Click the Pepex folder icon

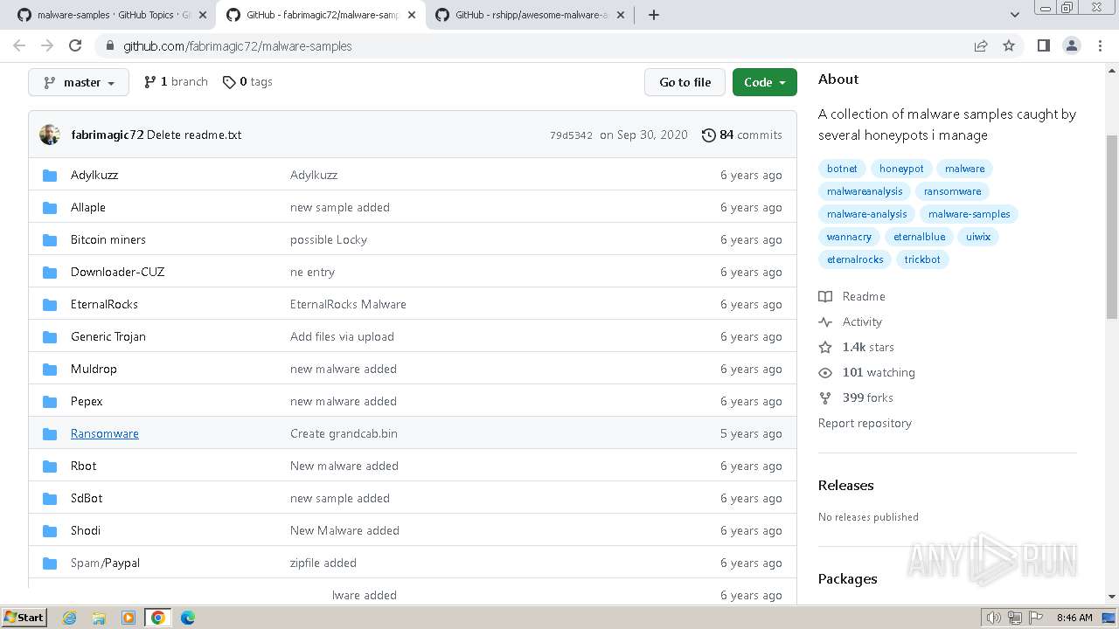(x=50, y=401)
